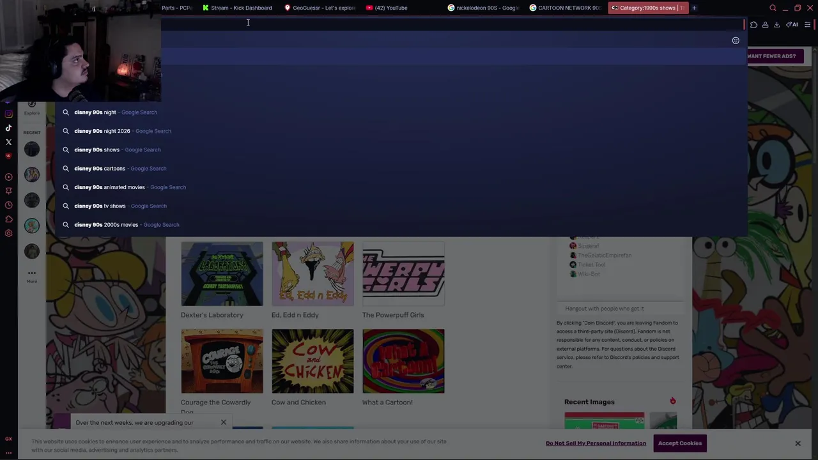Open GX Control at sidebar bottom

tap(8, 439)
